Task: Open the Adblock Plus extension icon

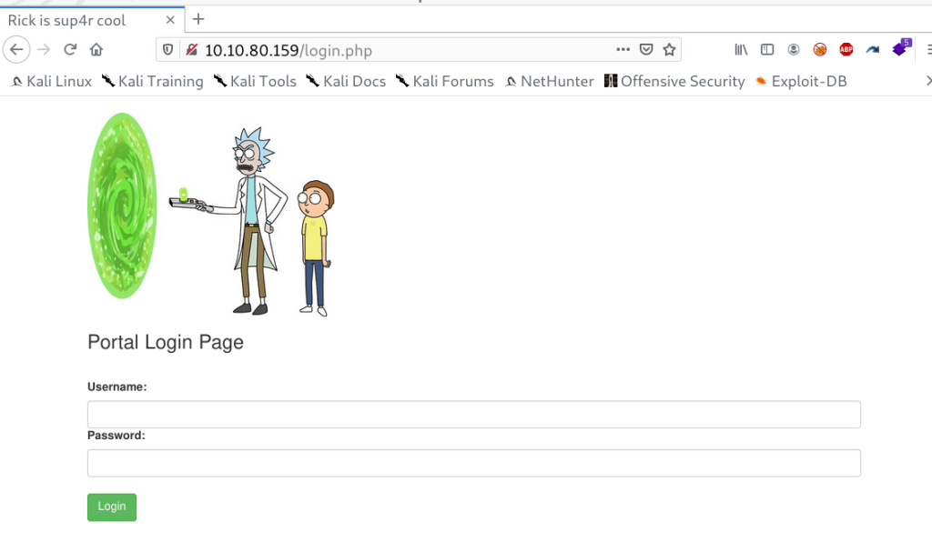Action: pyautogui.click(x=846, y=50)
